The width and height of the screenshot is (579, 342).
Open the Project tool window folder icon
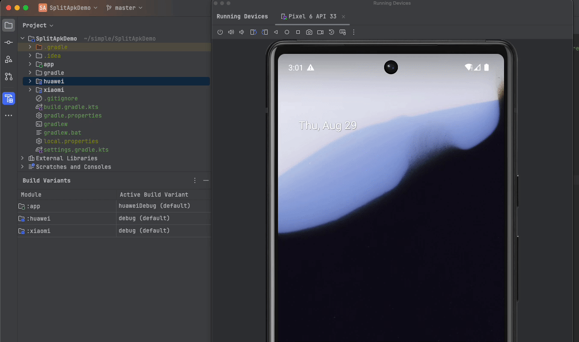[9, 25]
